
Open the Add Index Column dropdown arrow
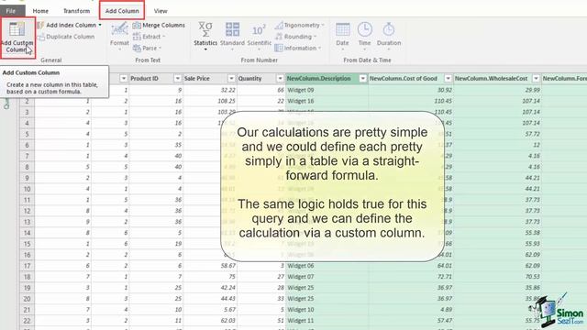coord(100,25)
